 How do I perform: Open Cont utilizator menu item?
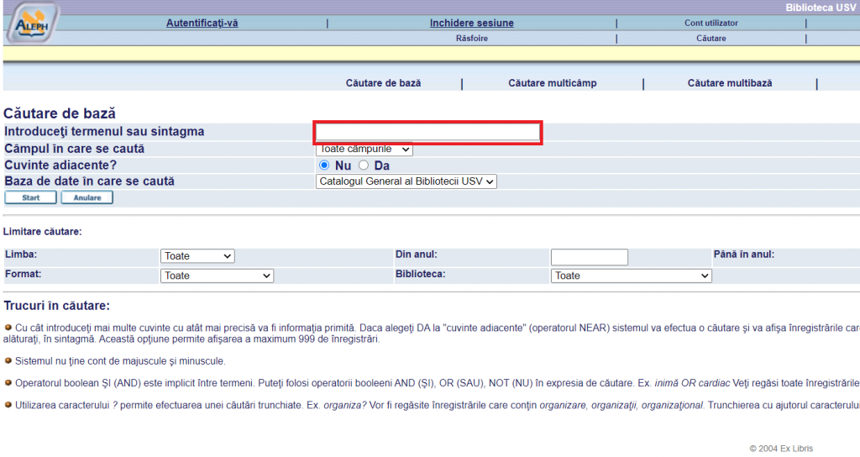point(711,24)
